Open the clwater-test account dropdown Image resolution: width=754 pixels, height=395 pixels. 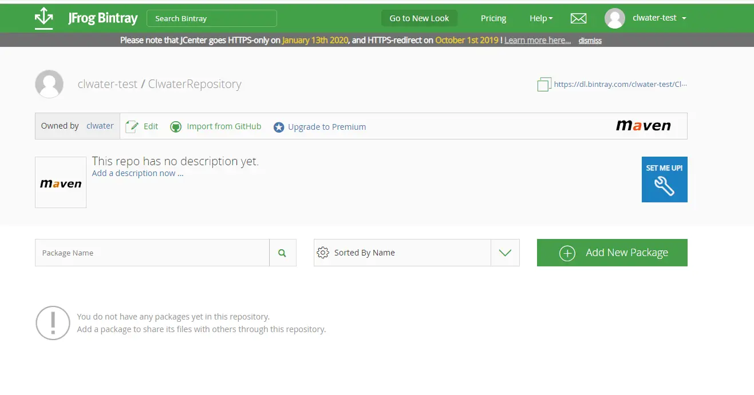coord(659,18)
